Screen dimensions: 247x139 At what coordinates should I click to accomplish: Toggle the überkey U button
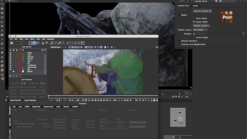pyautogui.click(x=157, y=100)
